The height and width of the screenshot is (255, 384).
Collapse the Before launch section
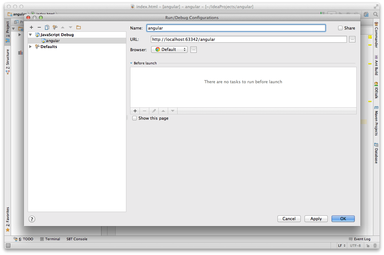[131, 63]
